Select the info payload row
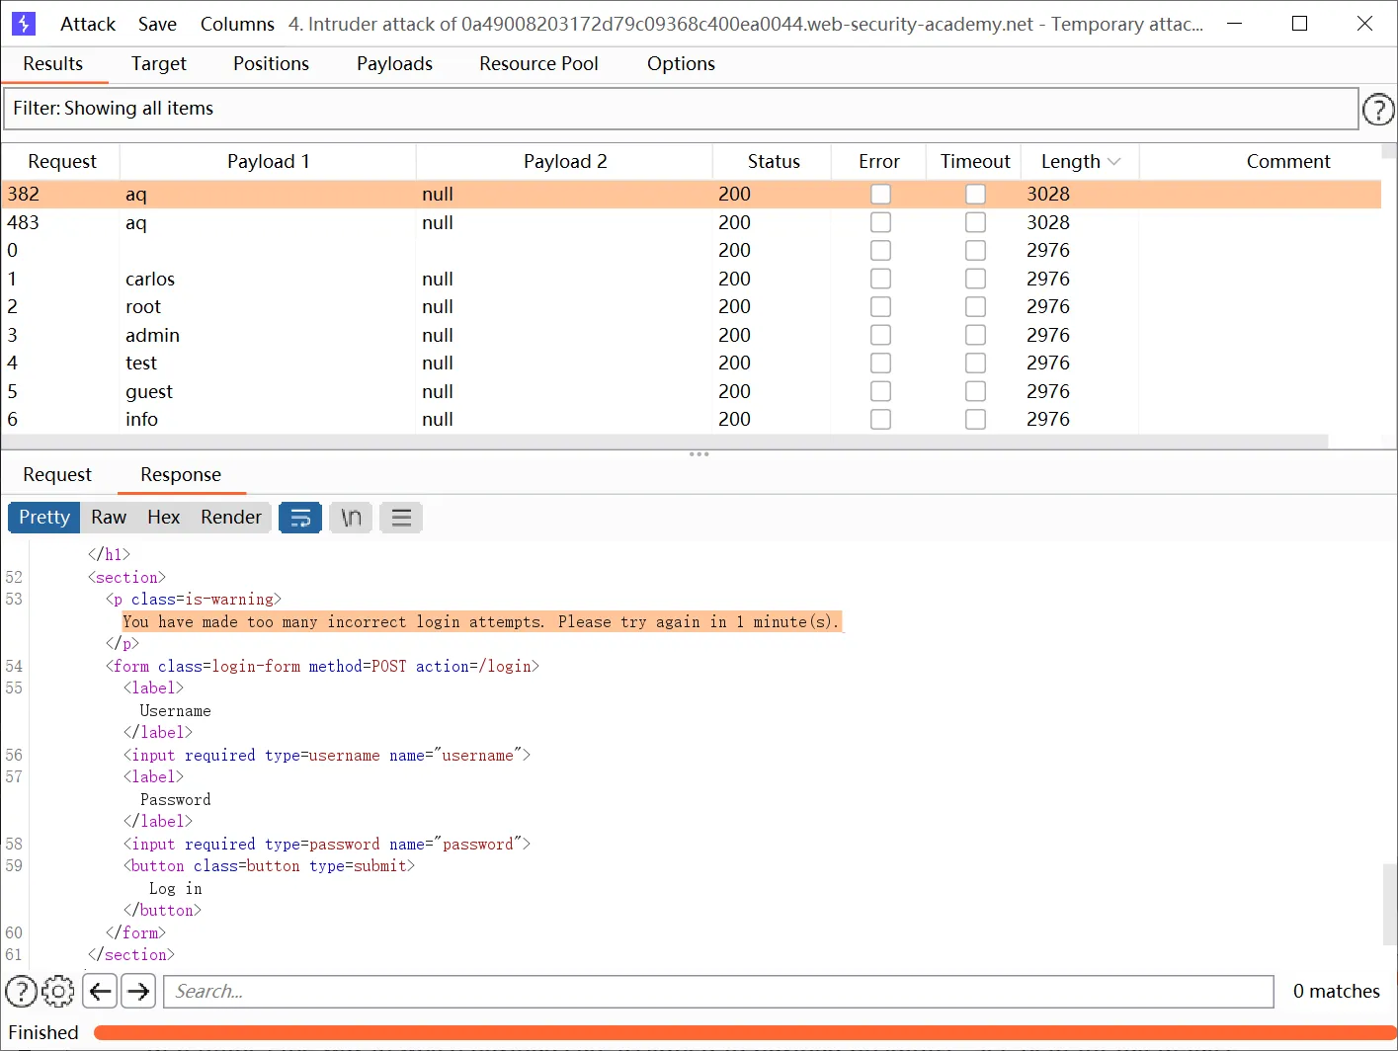Viewport: 1398px width, 1051px height. pos(691,420)
